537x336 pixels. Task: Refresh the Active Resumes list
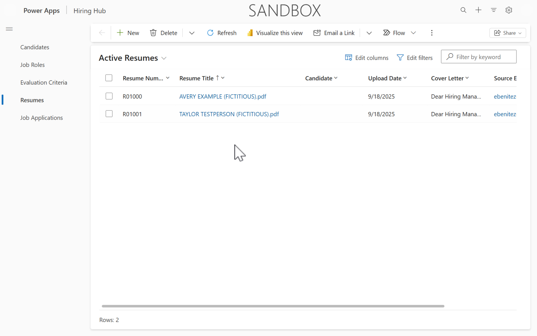pyautogui.click(x=222, y=33)
